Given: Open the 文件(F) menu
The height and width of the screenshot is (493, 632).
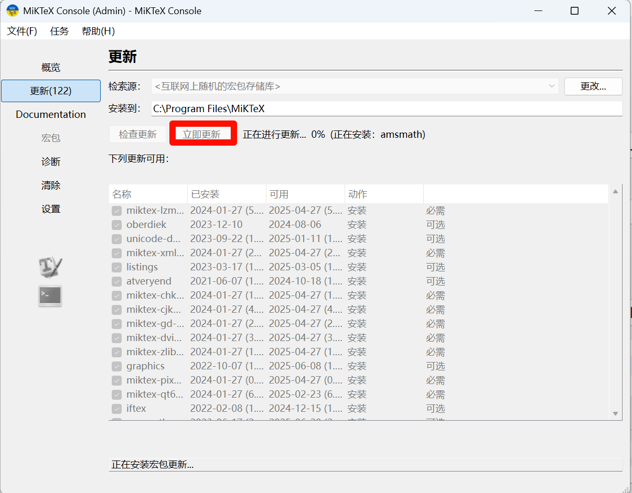Looking at the screenshot, I should pyautogui.click(x=22, y=31).
